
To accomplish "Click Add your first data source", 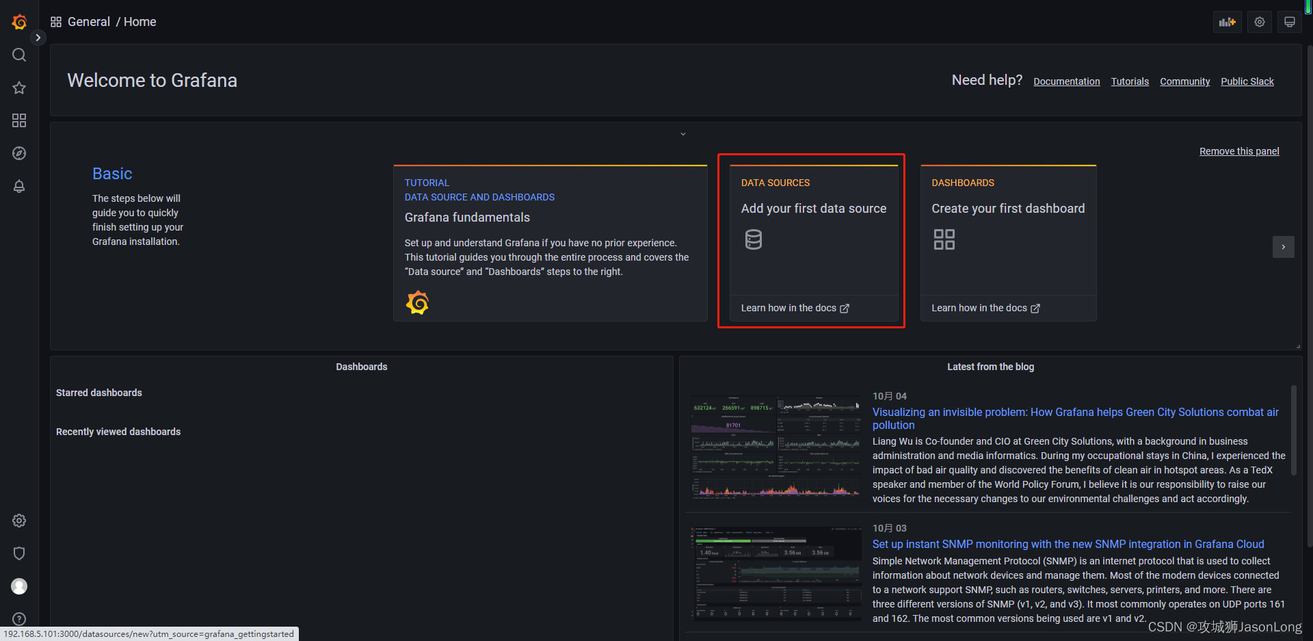I will coord(814,209).
